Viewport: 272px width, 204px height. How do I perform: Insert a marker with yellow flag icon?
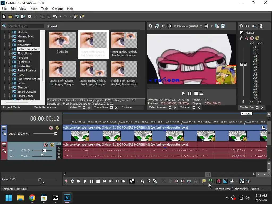click(204, 181)
